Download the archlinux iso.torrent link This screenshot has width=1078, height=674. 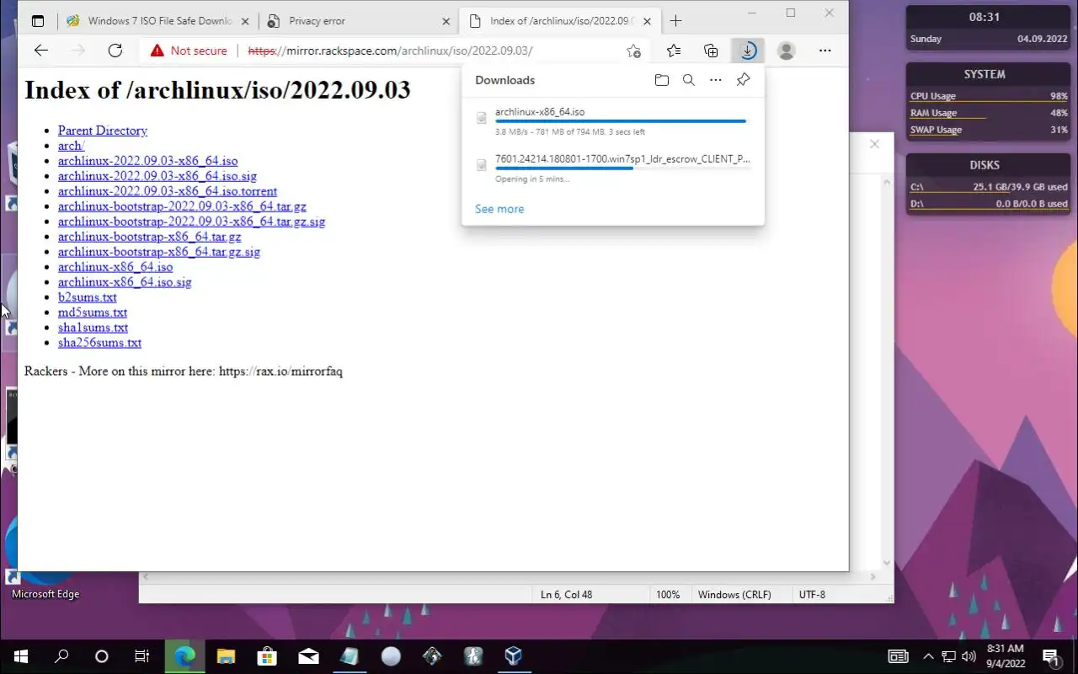(x=168, y=191)
